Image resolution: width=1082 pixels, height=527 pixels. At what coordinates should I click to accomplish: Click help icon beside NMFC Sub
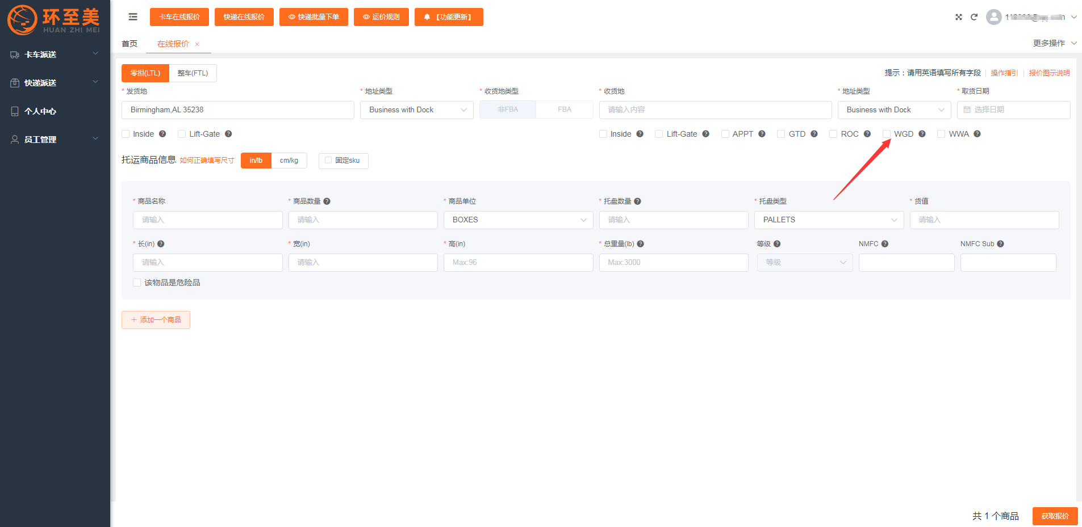(x=1000, y=244)
